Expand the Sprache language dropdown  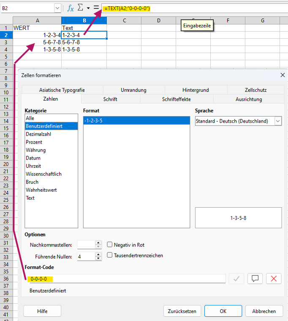click(278, 121)
